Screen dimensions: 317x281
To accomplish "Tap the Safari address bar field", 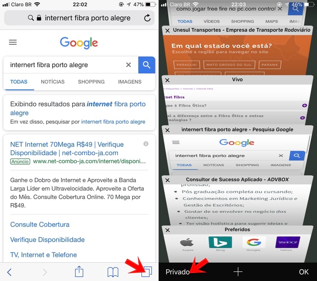I will pyautogui.click(x=79, y=18).
